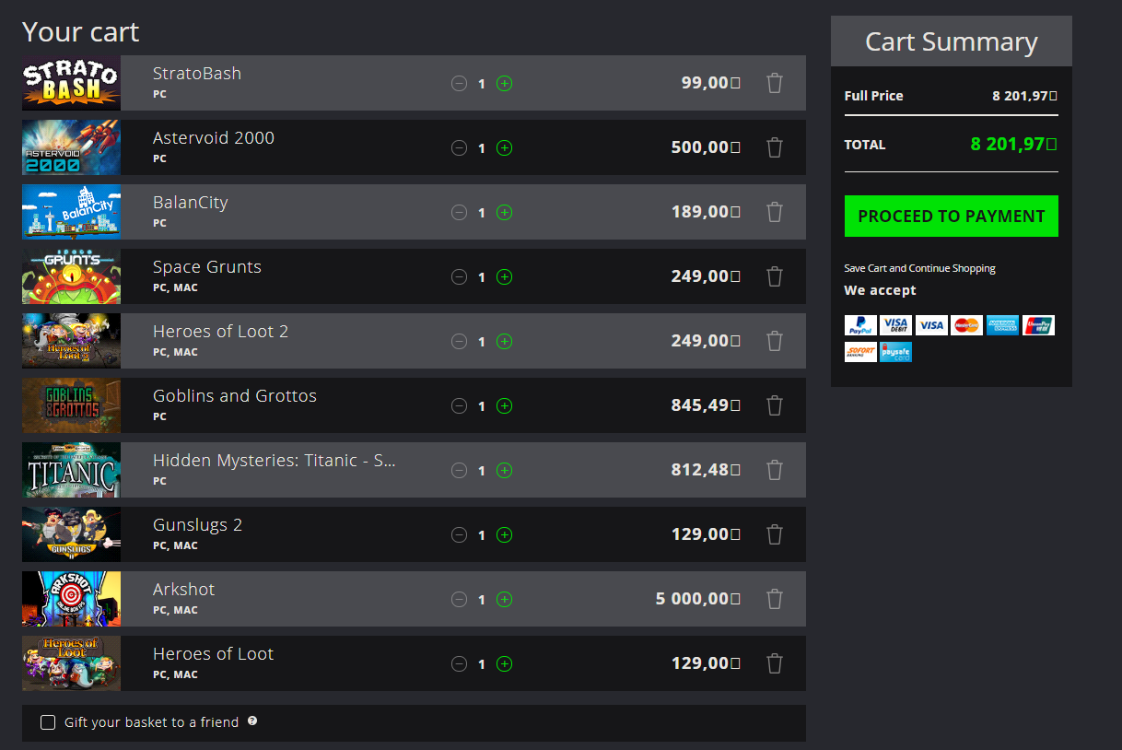Screen dimensions: 1122x750
Task: Increase quantity of the last Heroes of Loot
Action: [x=504, y=664]
